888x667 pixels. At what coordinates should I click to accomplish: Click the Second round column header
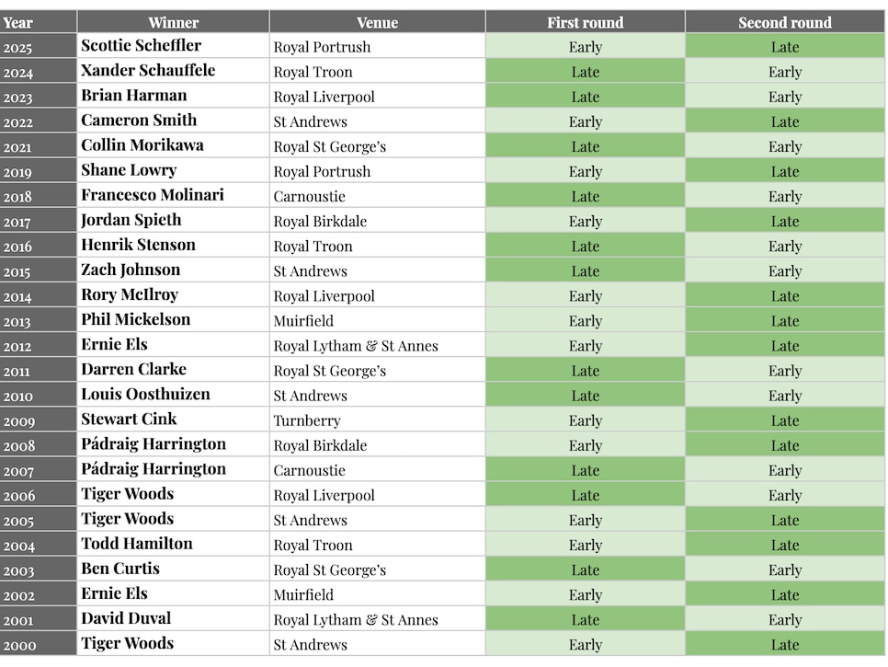(785, 22)
